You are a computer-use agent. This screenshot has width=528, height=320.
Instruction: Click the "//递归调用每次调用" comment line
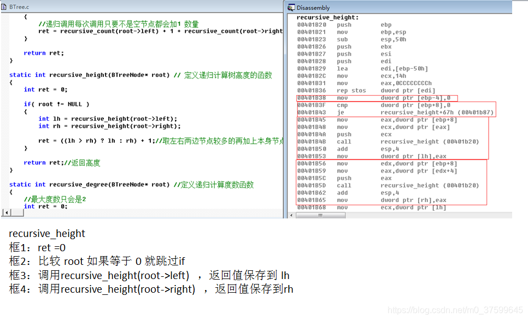click(x=119, y=24)
